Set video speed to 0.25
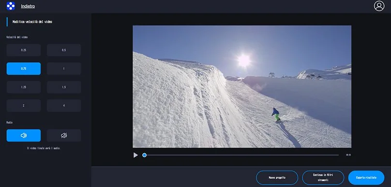This screenshot has height=187, width=391. 24,50
